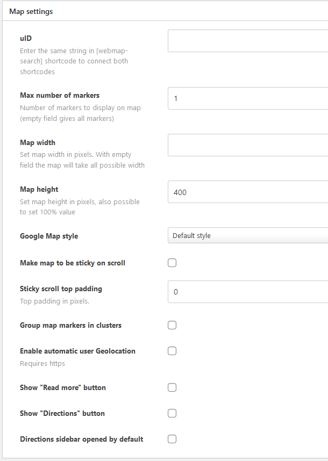The image size is (328, 461).
Task: Open the Google Map style dropdown
Action: (248, 235)
